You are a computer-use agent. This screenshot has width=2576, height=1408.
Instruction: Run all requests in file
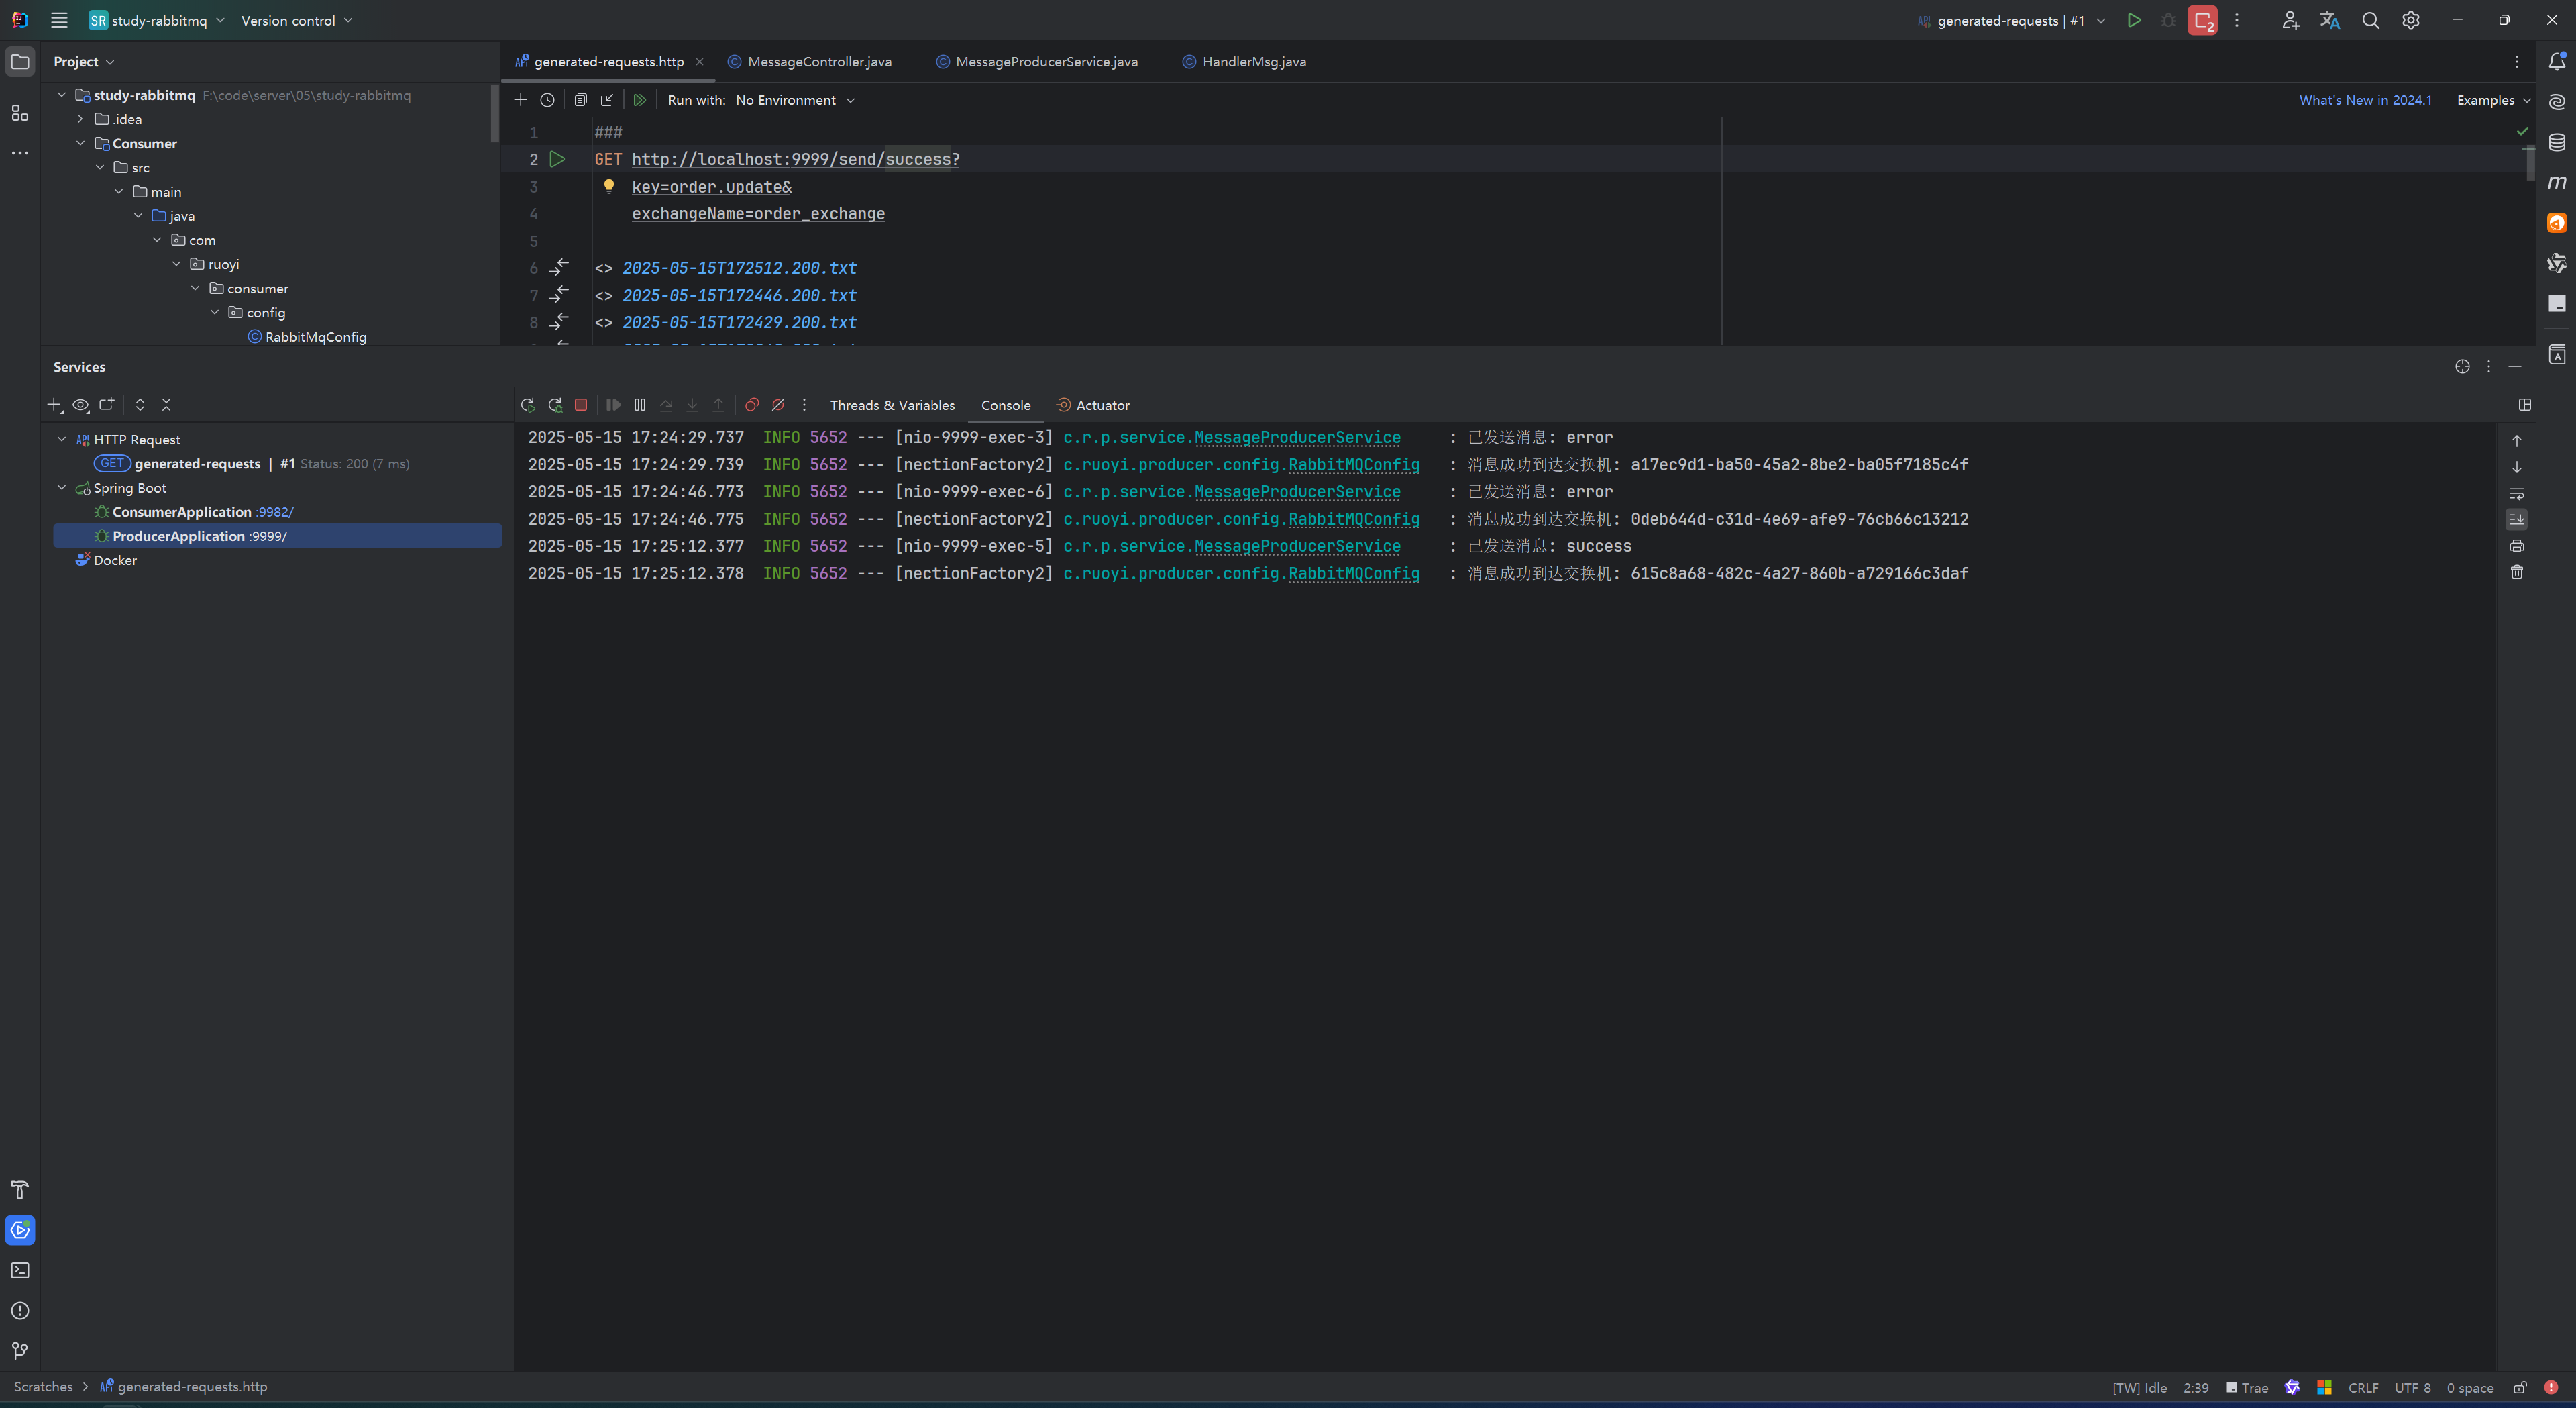(639, 100)
